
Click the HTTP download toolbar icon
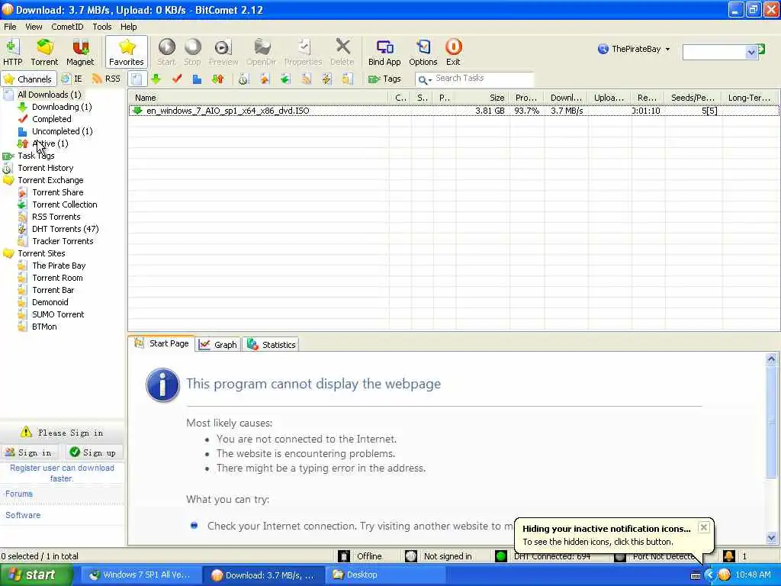(x=12, y=52)
